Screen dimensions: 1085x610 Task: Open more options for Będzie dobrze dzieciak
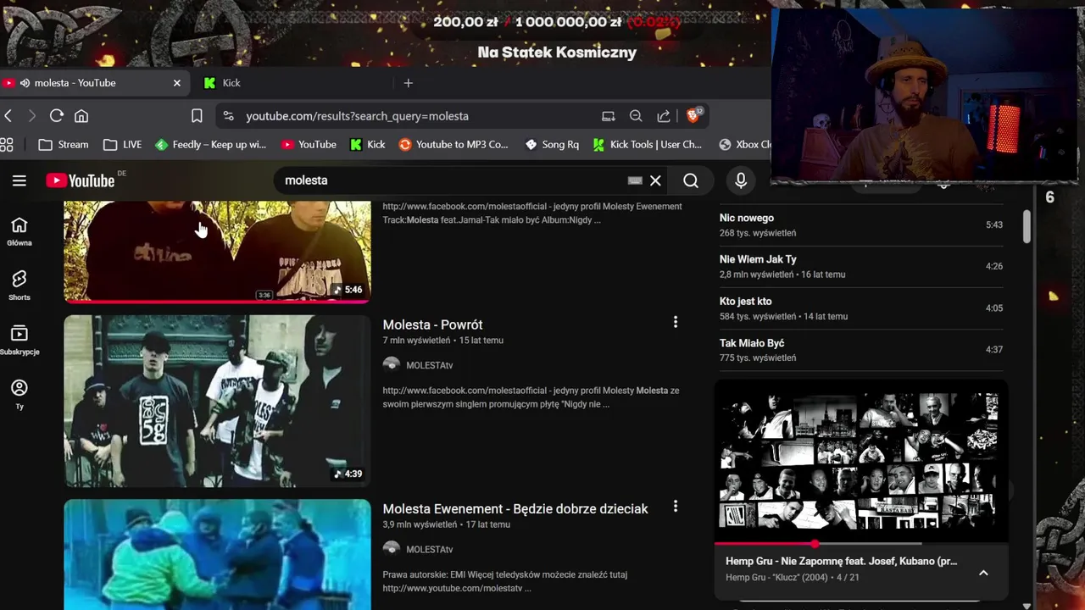676,506
